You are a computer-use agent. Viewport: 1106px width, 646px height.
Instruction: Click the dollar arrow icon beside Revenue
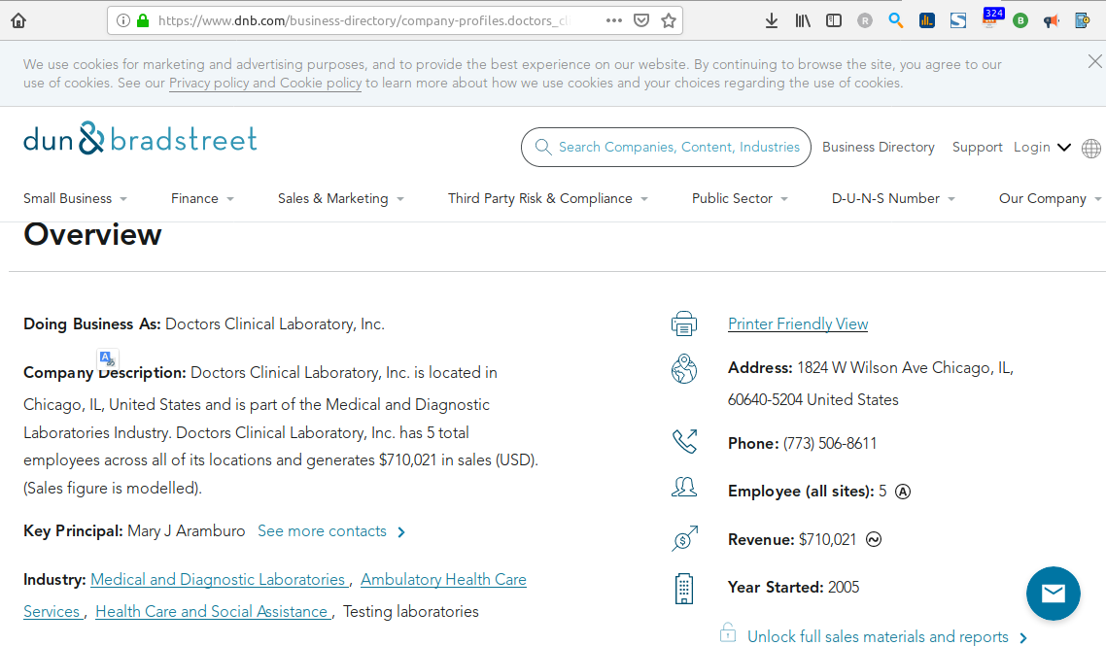683,539
